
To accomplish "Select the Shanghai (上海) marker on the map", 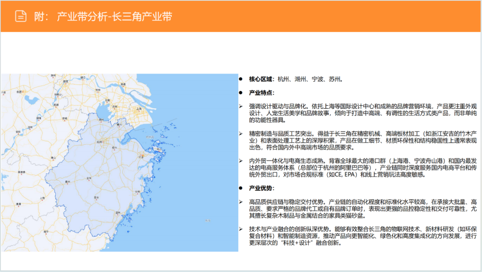I will click(139, 109).
